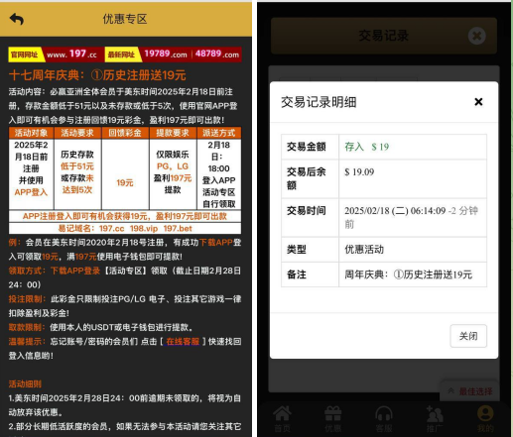The height and width of the screenshot is (437, 513).
Task: Click the 备注 remark value text
Action: click(408, 274)
